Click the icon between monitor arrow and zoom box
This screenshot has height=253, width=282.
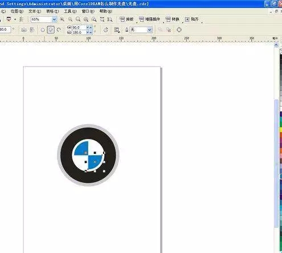coord(22,19)
